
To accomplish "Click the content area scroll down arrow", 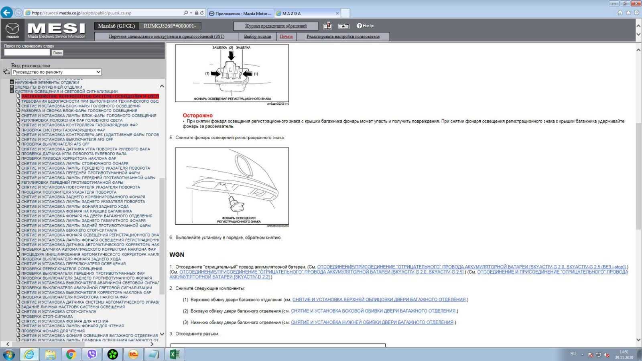I will pyautogui.click(x=638, y=340).
